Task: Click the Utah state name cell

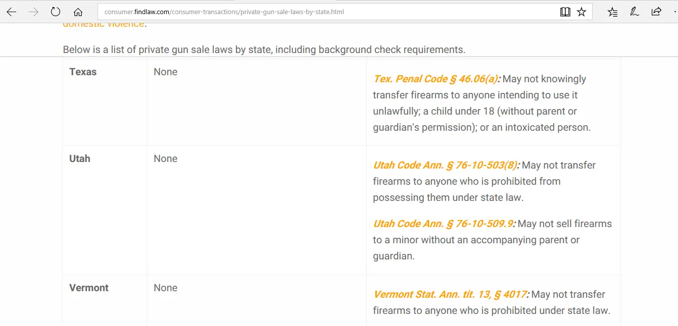Action: tap(80, 158)
